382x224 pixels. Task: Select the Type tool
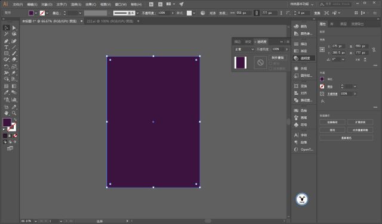click(x=7, y=47)
